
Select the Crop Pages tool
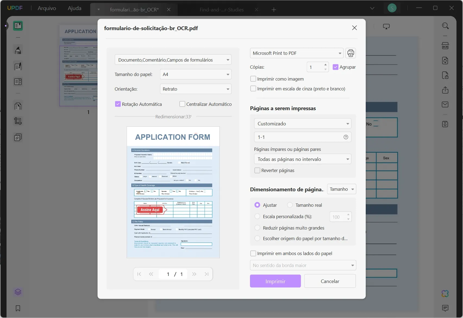click(18, 121)
